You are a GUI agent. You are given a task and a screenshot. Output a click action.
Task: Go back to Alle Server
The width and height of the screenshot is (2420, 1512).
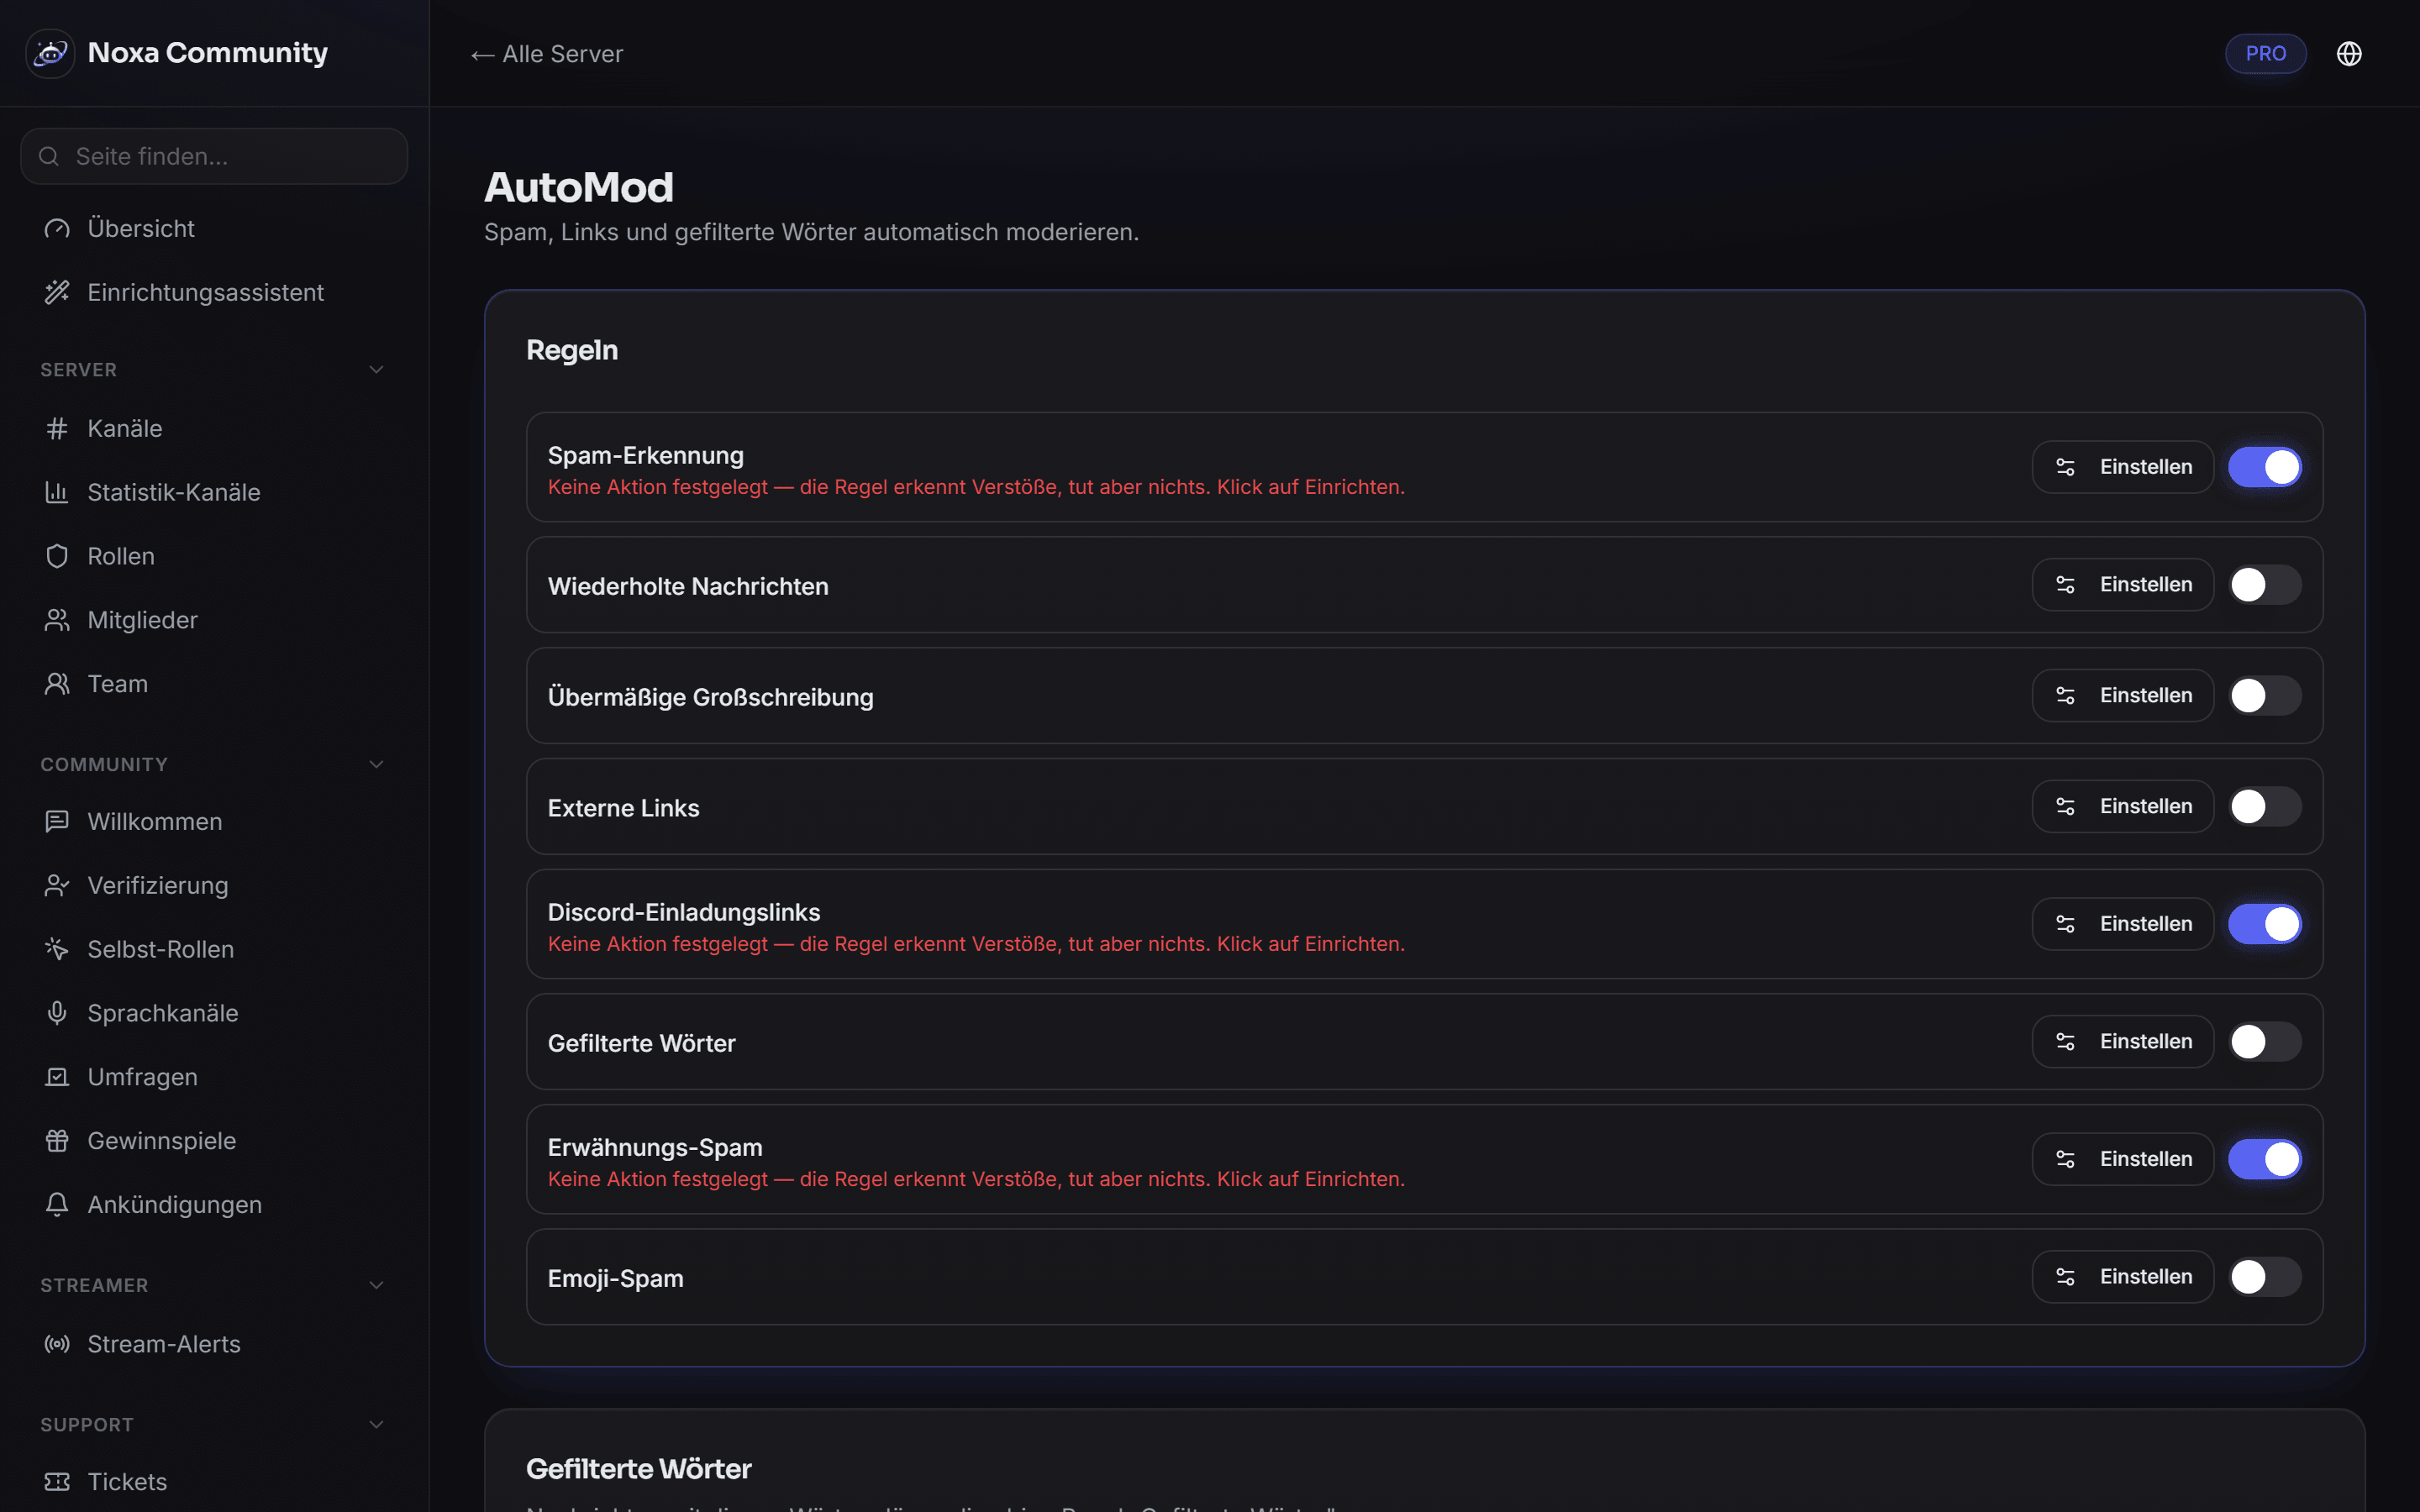[x=547, y=55]
